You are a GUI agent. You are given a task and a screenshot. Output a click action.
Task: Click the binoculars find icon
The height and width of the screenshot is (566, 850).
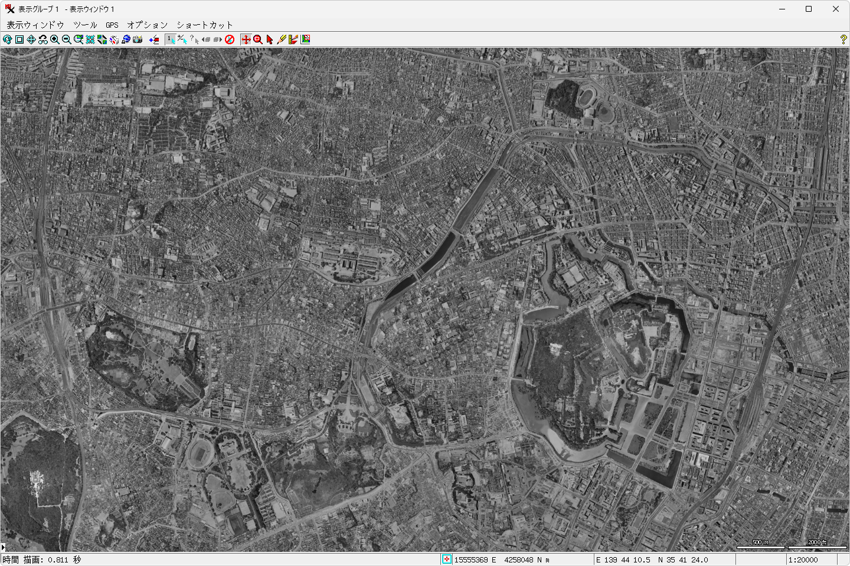(43, 40)
